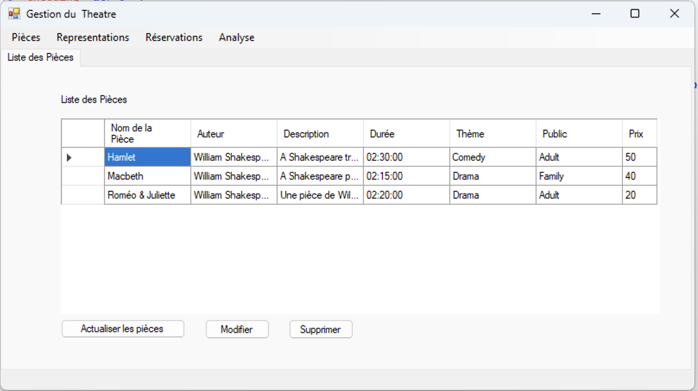Maximize the Gestion du Theatre window
Viewport: 698px width, 391px height.
[635, 14]
